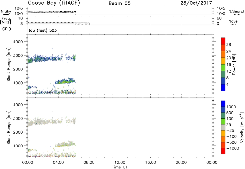Select the "Beam 05" heading
The image size is (245, 169).
(119, 3)
